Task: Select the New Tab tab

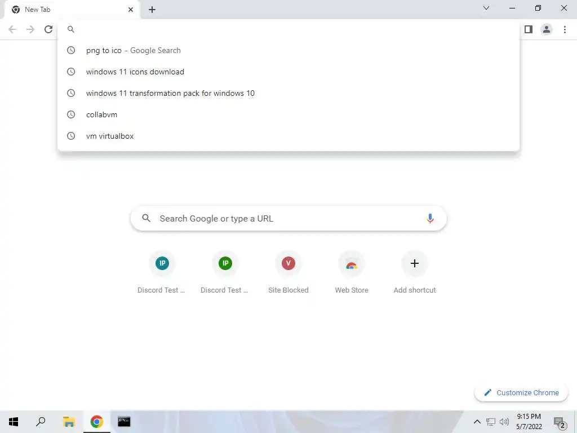Action: coord(72,10)
